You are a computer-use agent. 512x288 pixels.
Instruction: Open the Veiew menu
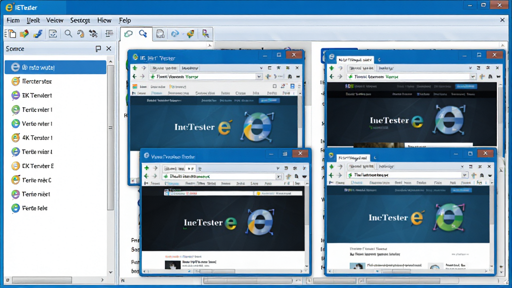click(54, 20)
